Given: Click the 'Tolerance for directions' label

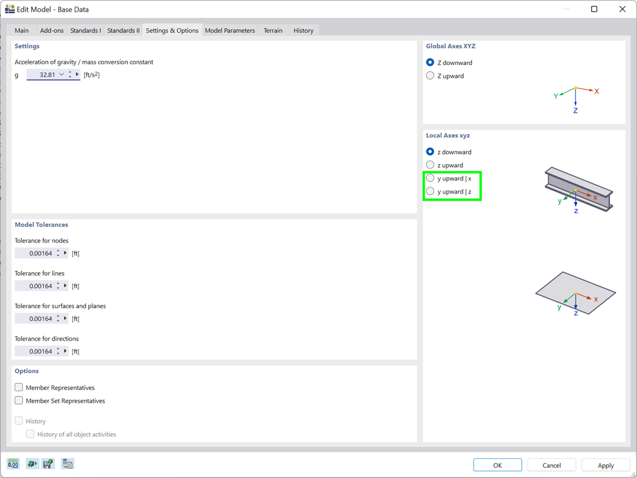Looking at the screenshot, I should click(x=47, y=338).
